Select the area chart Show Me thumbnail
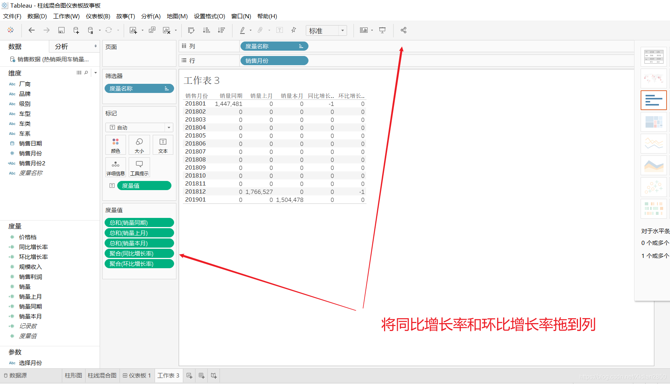The width and height of the screenshot is (670, 384). tap(654, 165)
